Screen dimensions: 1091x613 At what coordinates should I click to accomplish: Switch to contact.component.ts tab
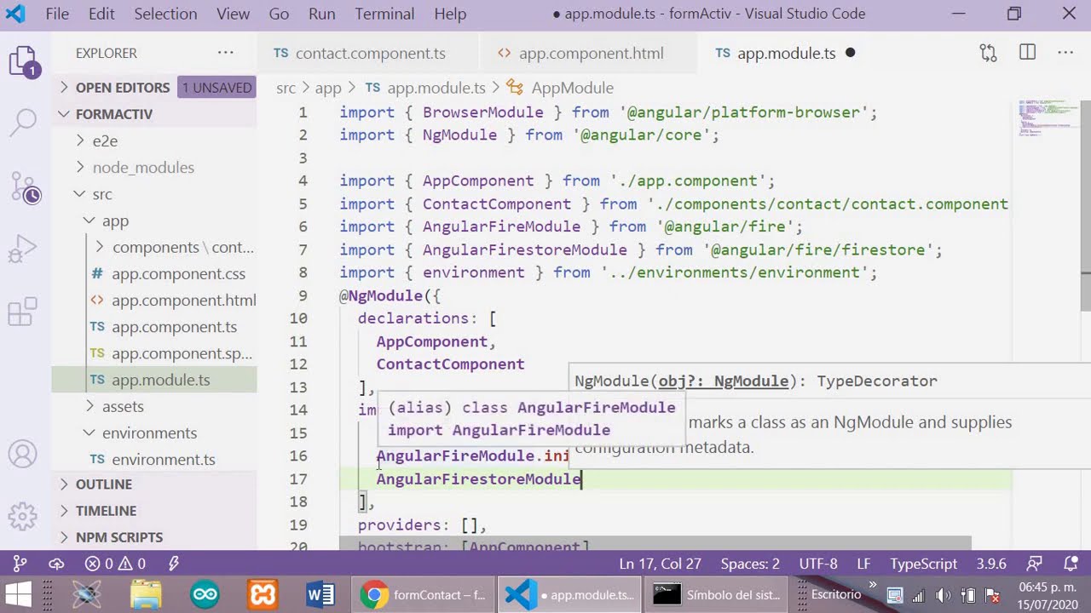pyautogui.click(x=368, y=53)
